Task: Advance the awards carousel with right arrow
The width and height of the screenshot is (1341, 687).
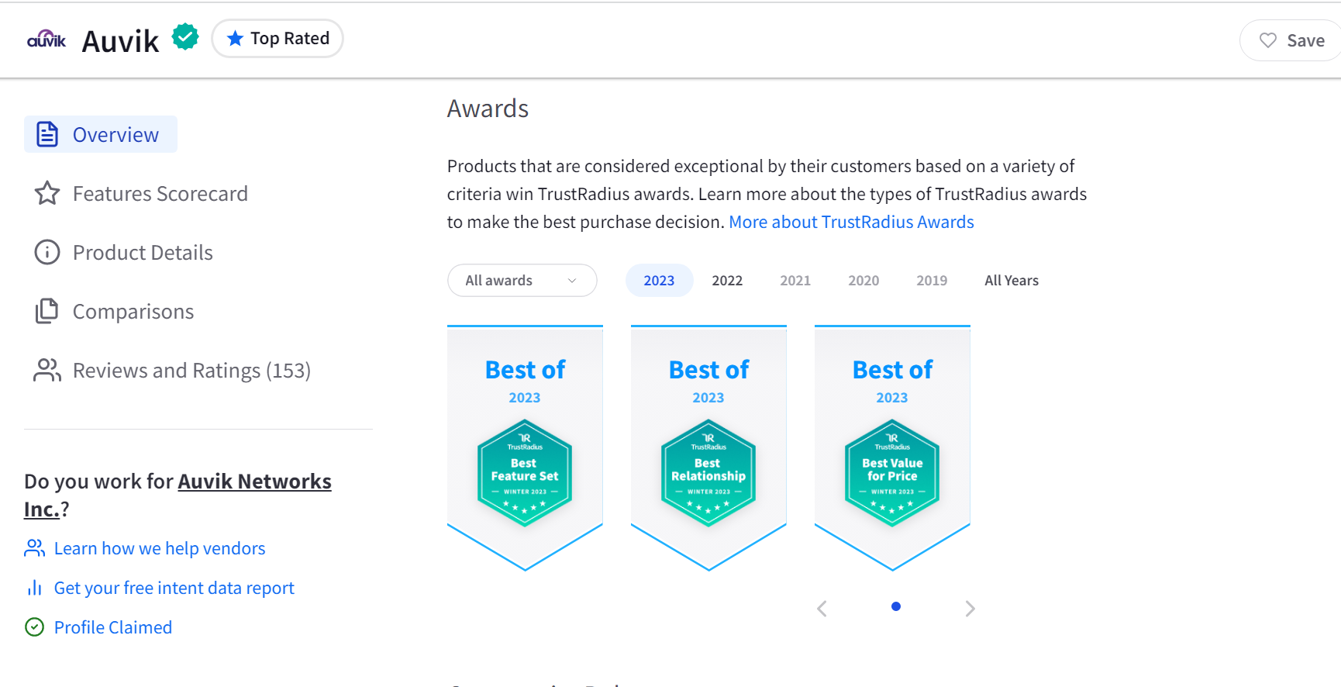Action: pyautogui.click(x=970, y=608)
